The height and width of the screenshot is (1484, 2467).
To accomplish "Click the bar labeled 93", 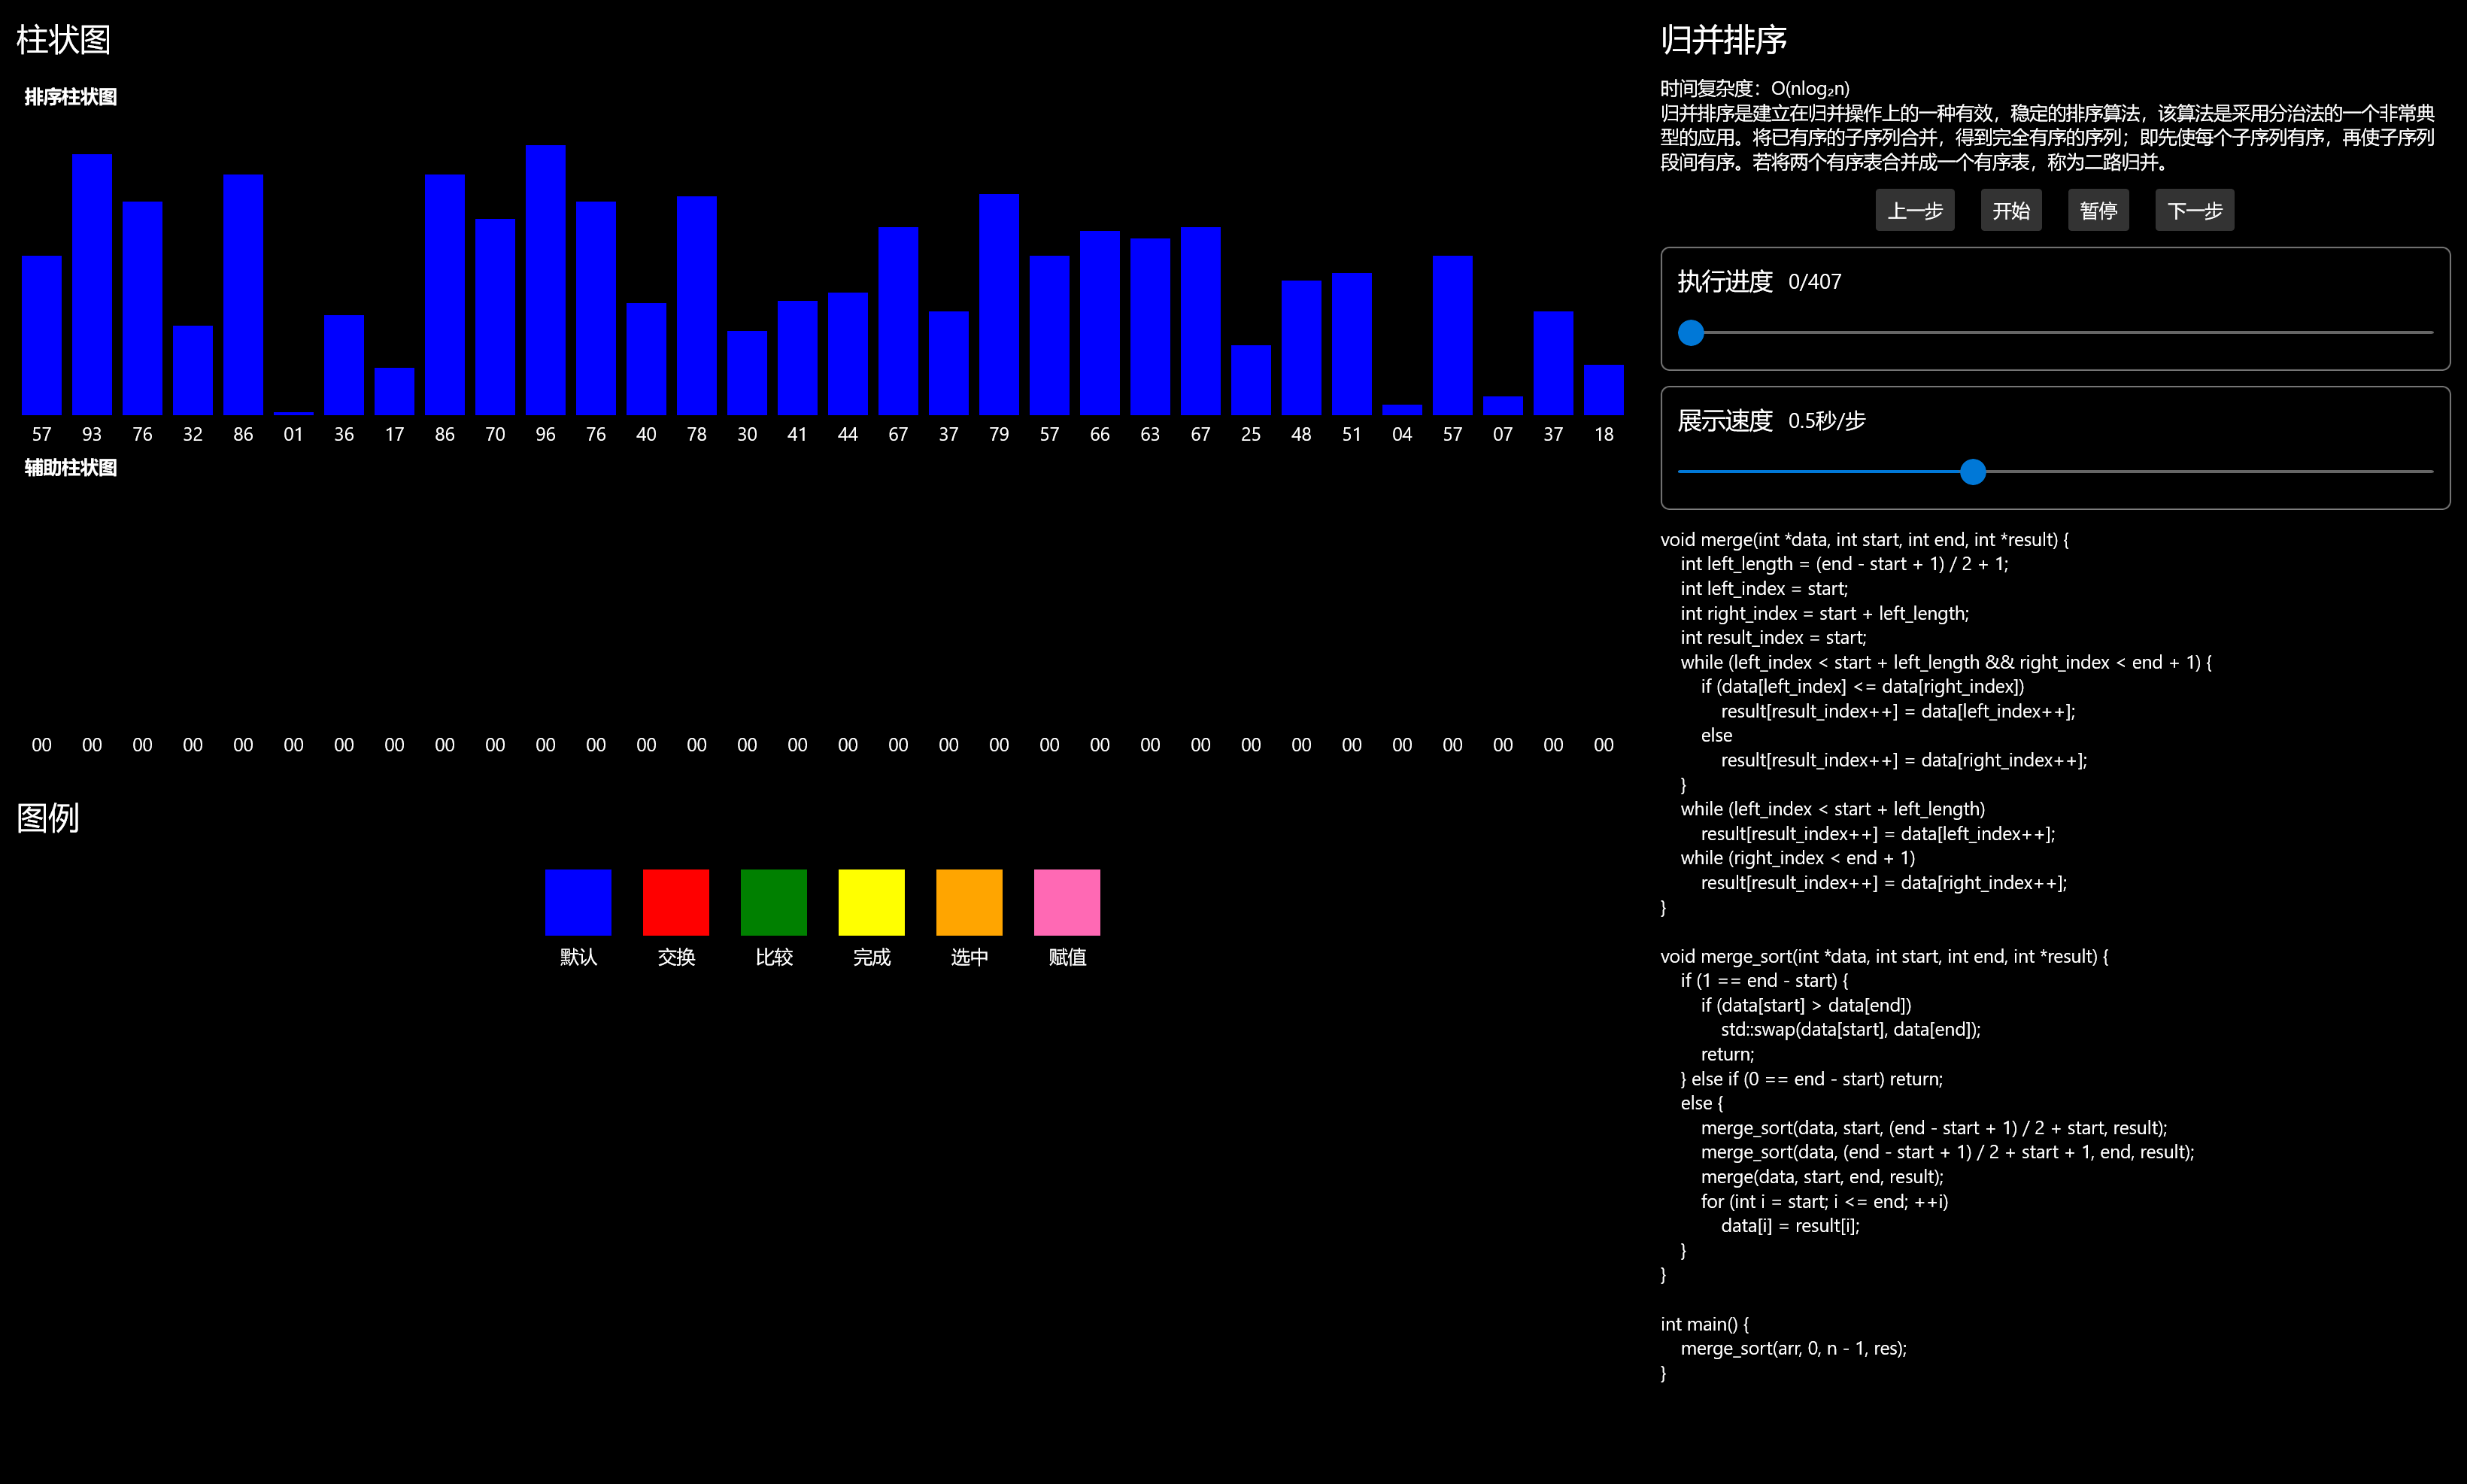I will click(x=92, y=285).
